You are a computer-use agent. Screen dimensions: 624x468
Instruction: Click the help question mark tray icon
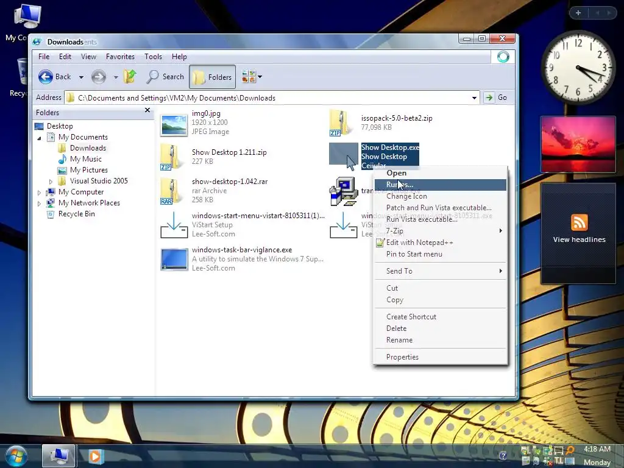503,456
